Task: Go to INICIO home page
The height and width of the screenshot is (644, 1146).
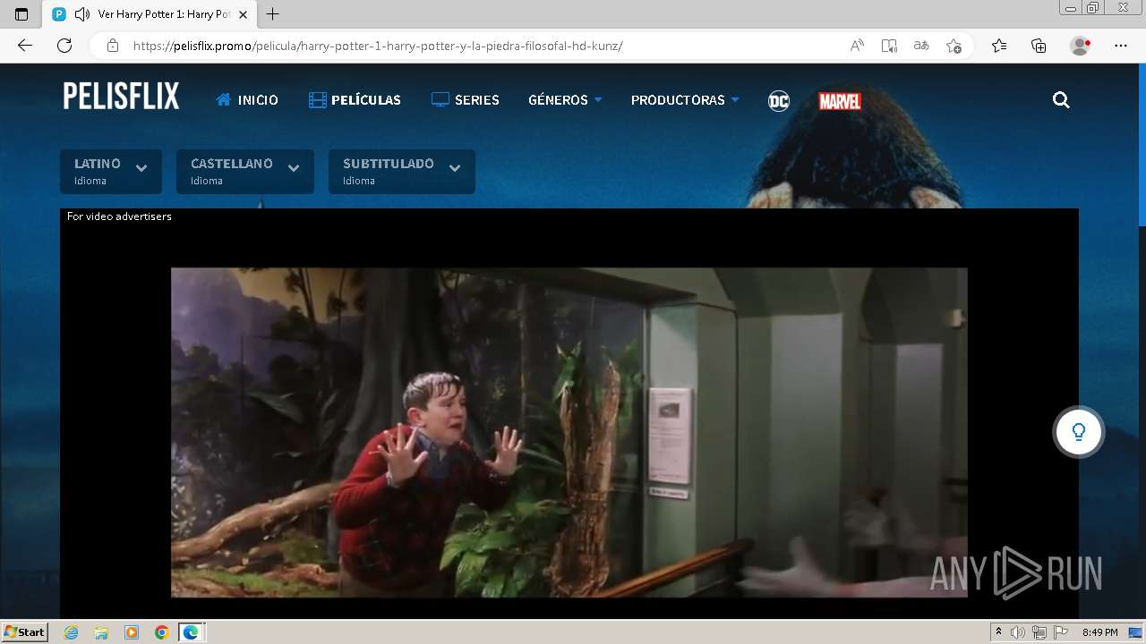Action: click(x=247, y=100)
